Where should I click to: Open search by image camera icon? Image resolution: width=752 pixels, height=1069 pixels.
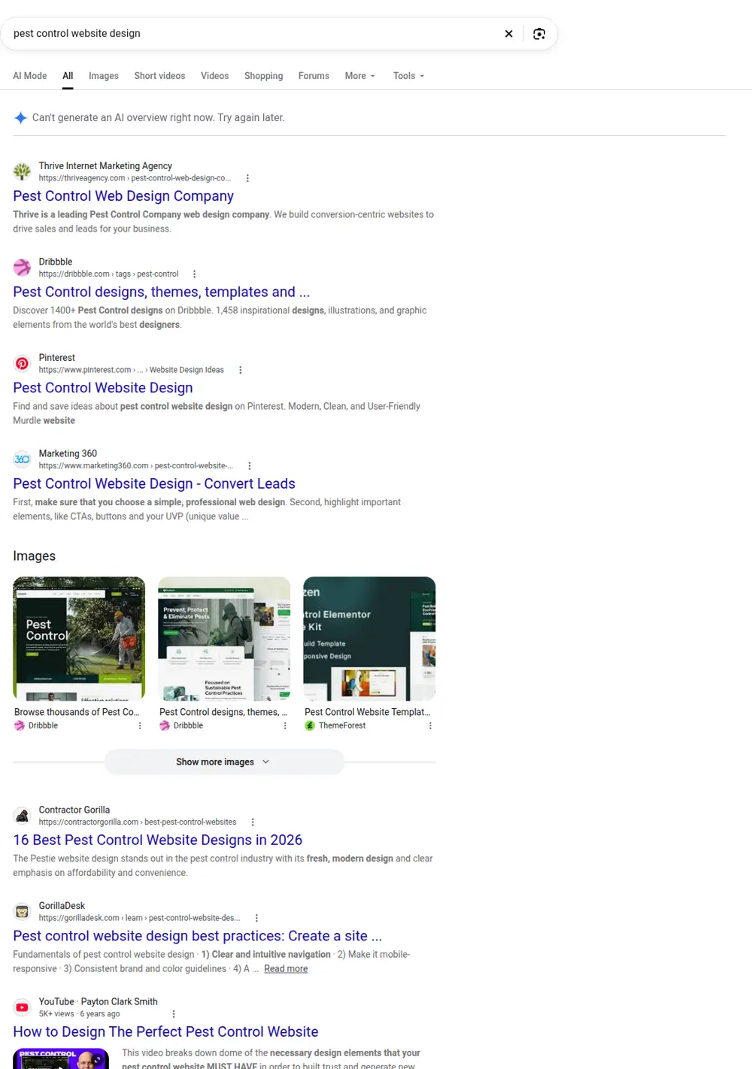(539, 34)
